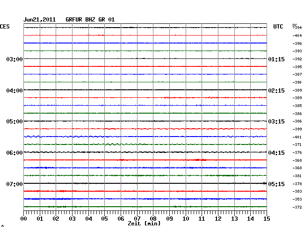Select the 05:15 UTC time label
The height and width of the screenshot is (231, 304).
click(276, 184)
